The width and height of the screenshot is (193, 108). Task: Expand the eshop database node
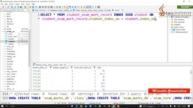coord(3,29)
